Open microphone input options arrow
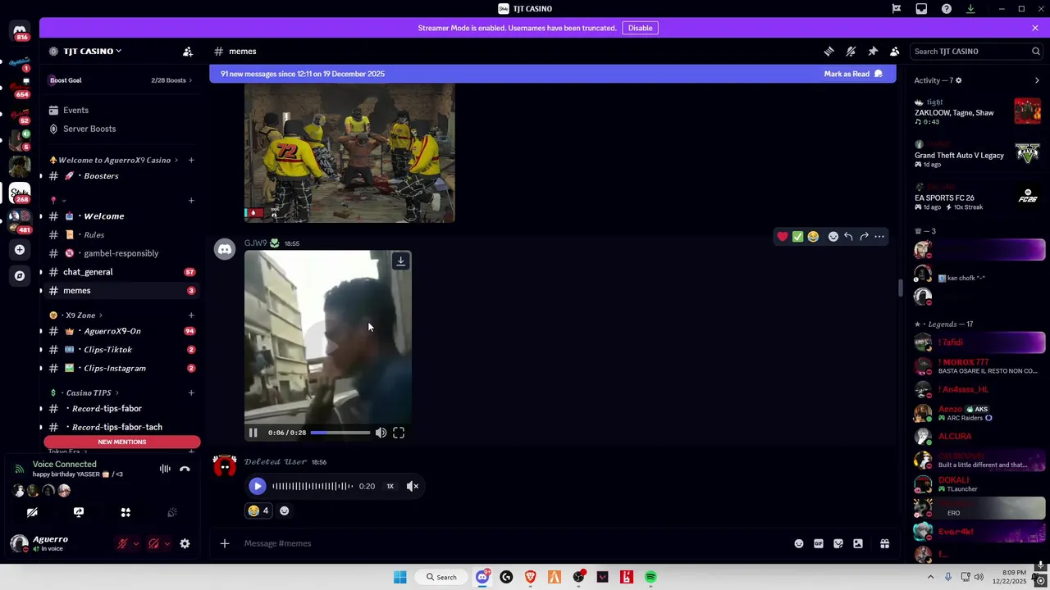Viewport: 1050px width, 590px height. (136, 543)
